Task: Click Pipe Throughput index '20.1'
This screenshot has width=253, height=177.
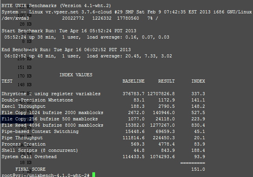Action: click(x=200, y=138)
